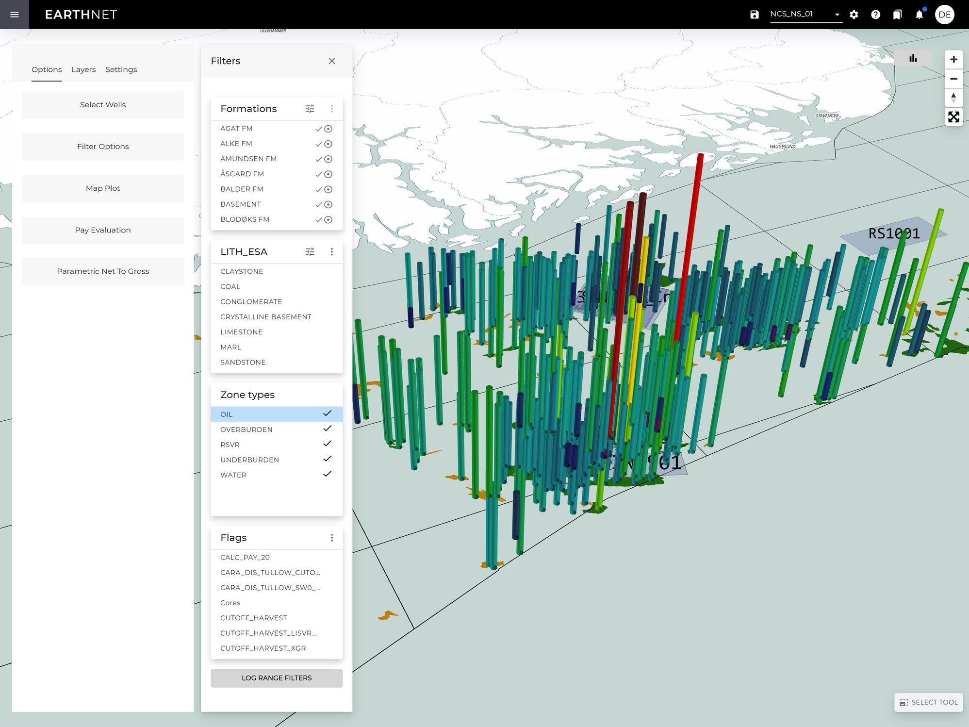Check notifications via the bell icon

(x=919, y=15)
